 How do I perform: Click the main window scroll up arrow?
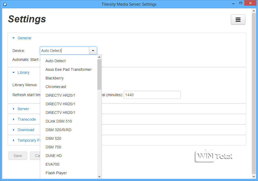point(254,11)
